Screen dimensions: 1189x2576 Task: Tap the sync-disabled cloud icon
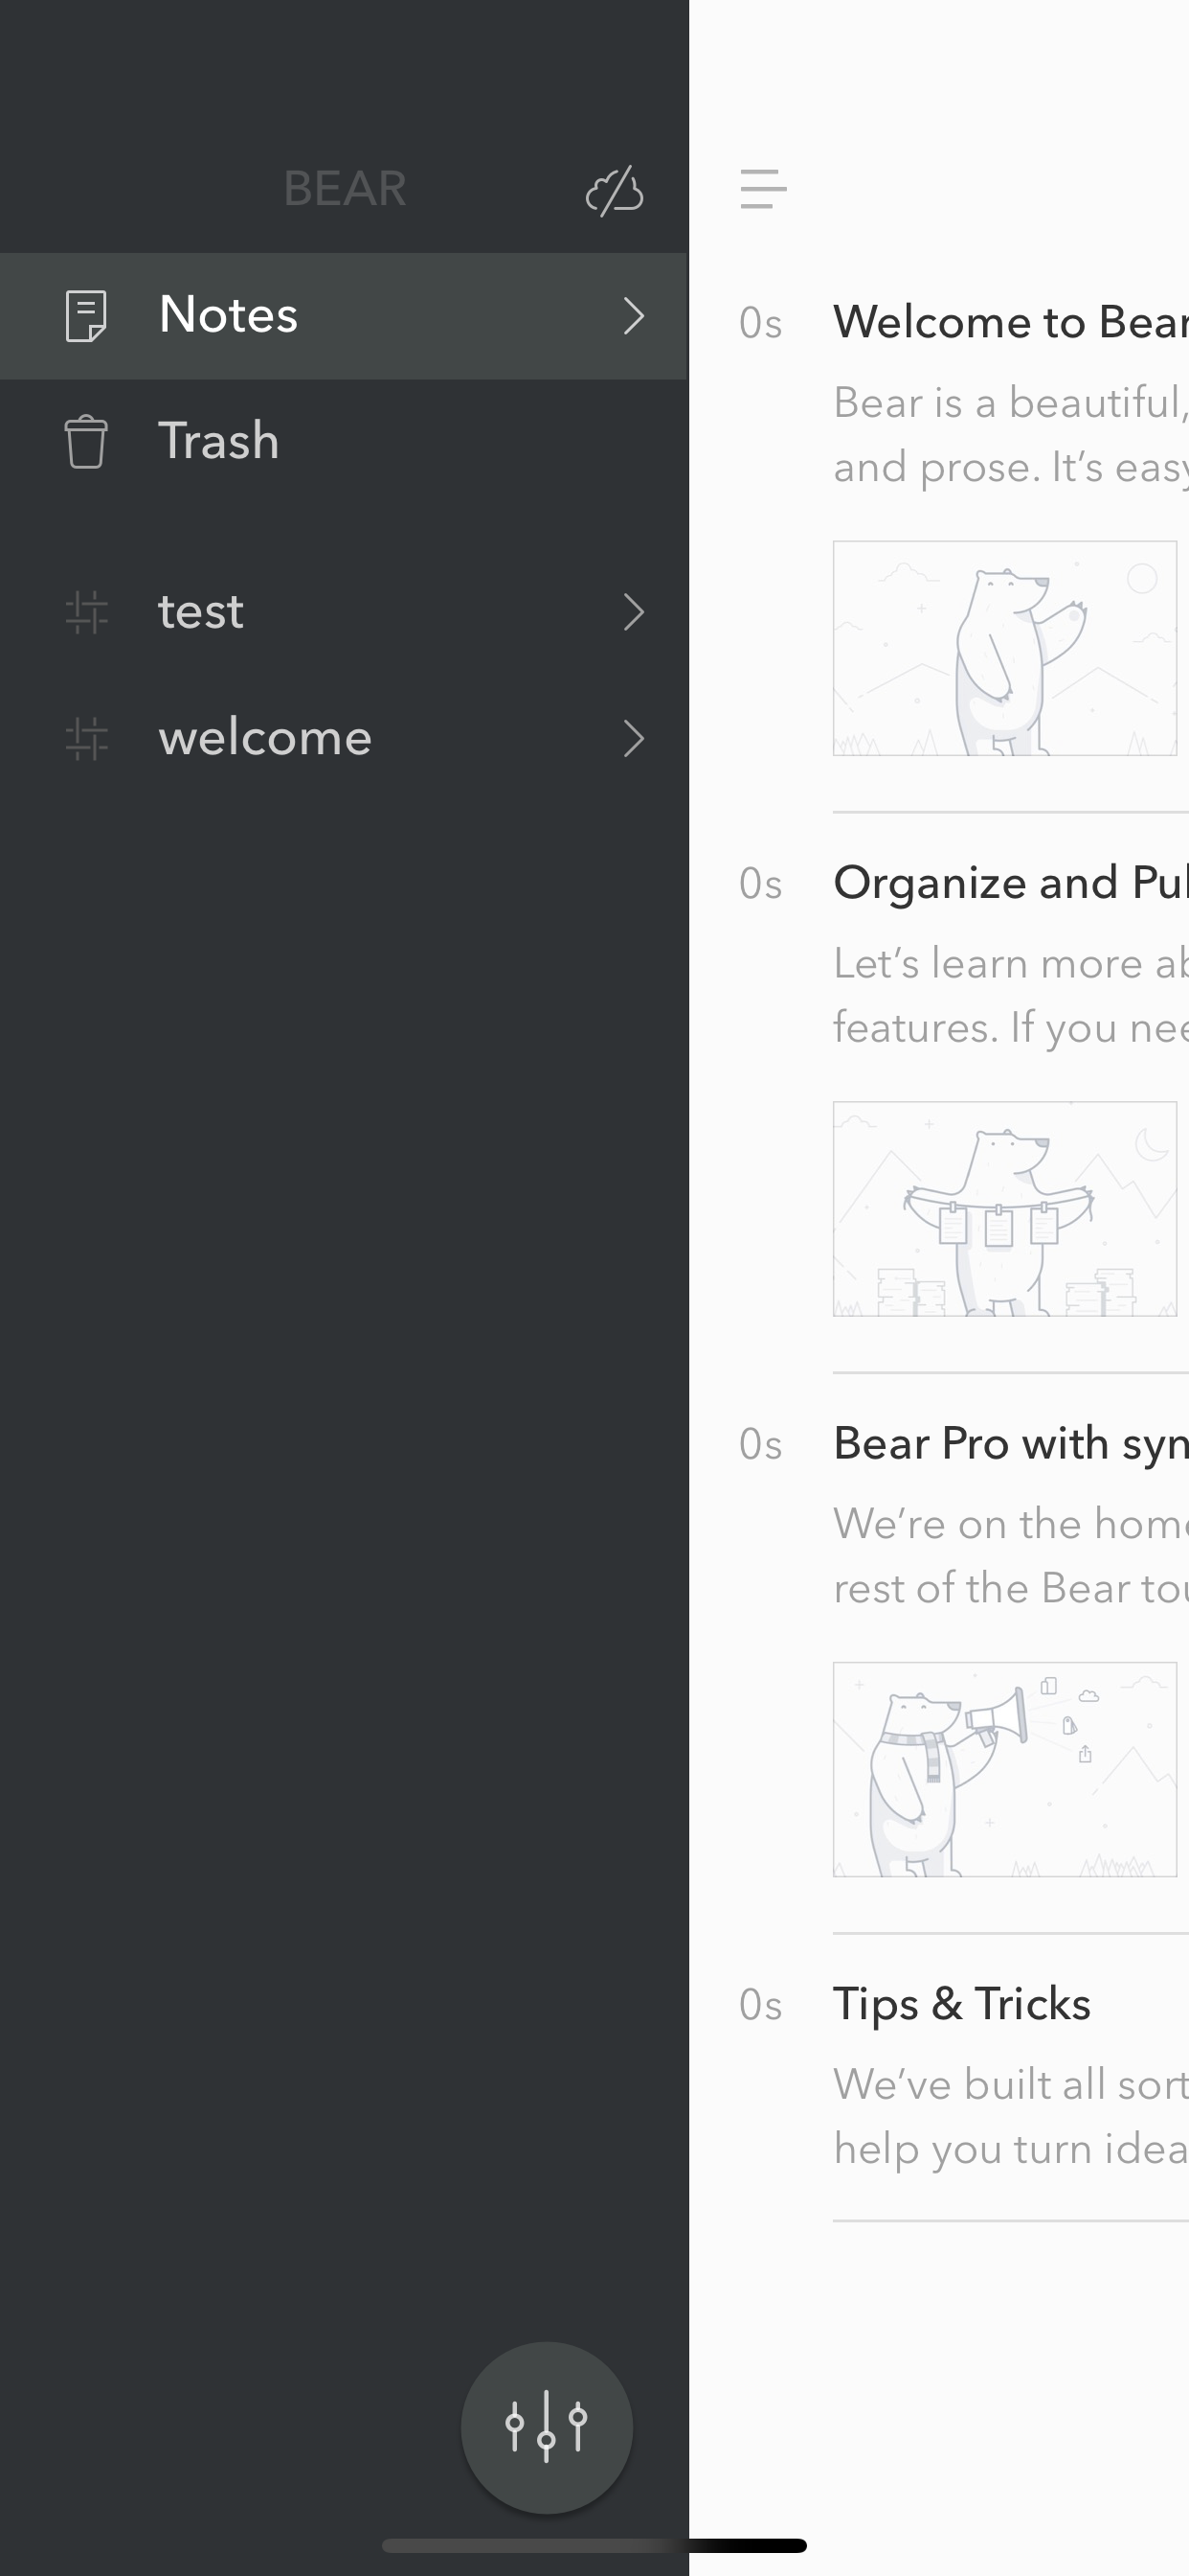tap(615, 190)
